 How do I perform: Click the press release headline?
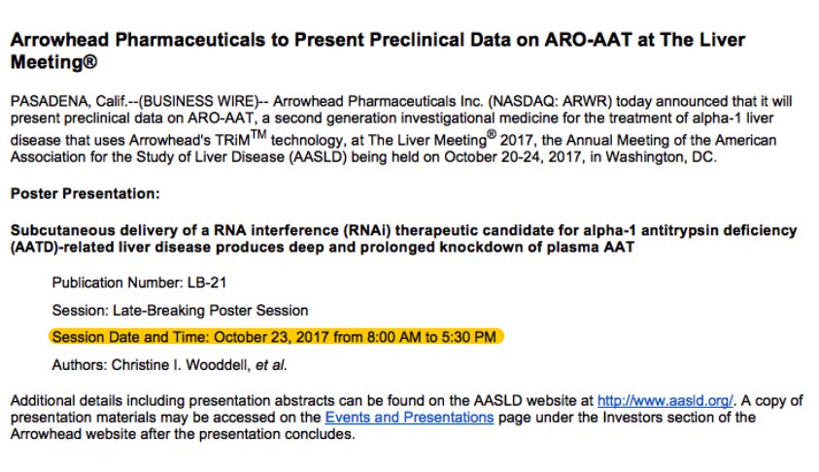[x=378, y=51]
